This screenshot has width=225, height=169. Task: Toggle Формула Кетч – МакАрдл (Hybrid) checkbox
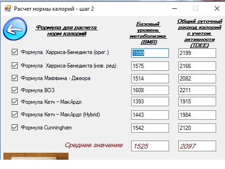click(x=14, y=115)
